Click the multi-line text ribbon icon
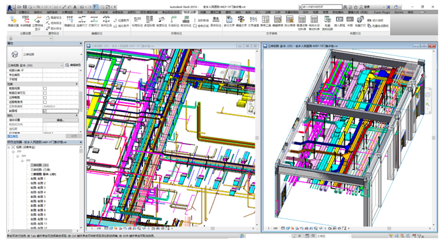 [x=229, y=20]
